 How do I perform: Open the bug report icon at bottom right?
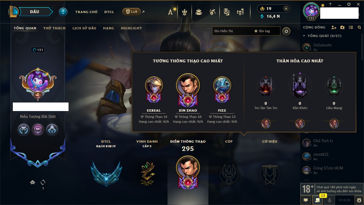[359, 200]
